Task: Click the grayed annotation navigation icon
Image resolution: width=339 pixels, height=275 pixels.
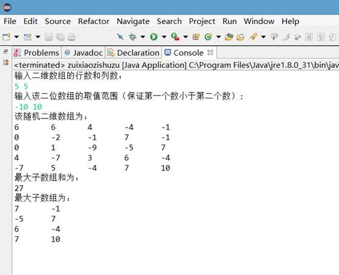Action: click(x=274, y=37)
